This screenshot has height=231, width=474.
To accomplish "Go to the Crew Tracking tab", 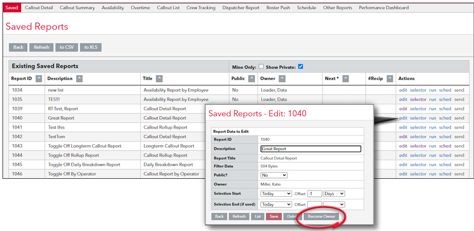I will pos(201,8).
